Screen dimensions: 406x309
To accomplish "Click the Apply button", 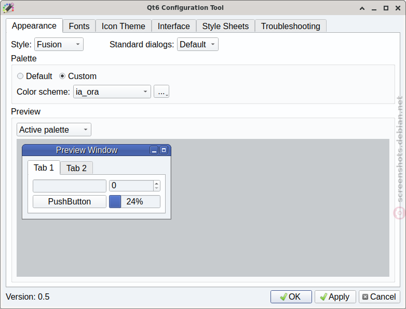I will tap(335, 297).
